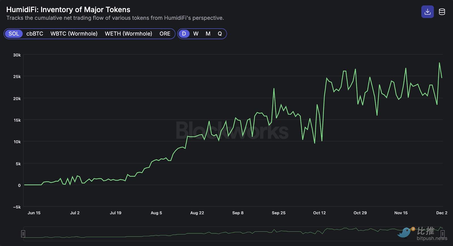Open the bitpush.news link text
453x246 pixels.
tap(432, 238)
